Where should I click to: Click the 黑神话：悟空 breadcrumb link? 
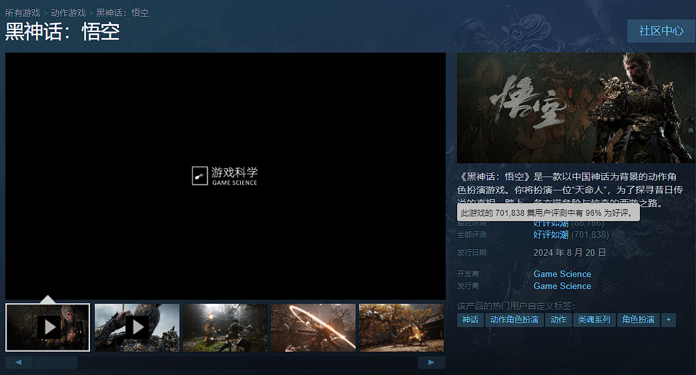click(x=123, y=13)
